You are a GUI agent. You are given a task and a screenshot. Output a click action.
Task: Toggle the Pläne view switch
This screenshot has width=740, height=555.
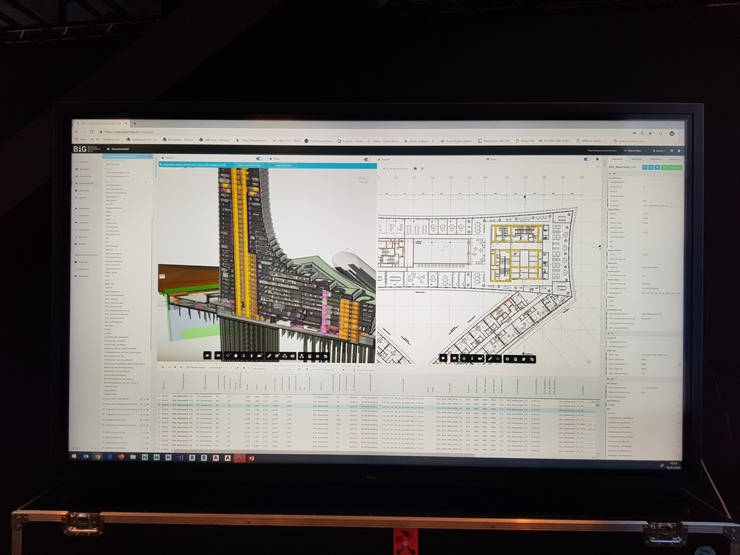pyautogui.click(x=366, y=159)
